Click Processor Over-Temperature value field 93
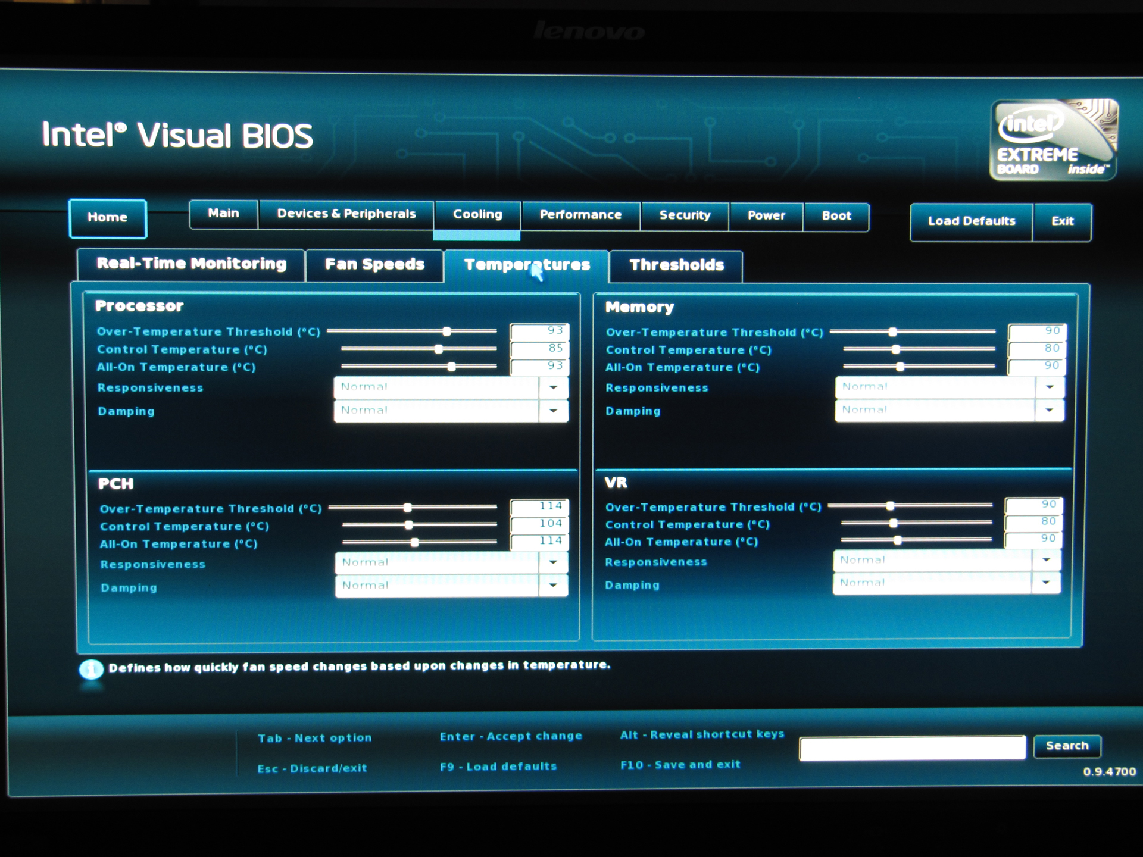This screenshot has width=1143, height=857. click(539, 331)
